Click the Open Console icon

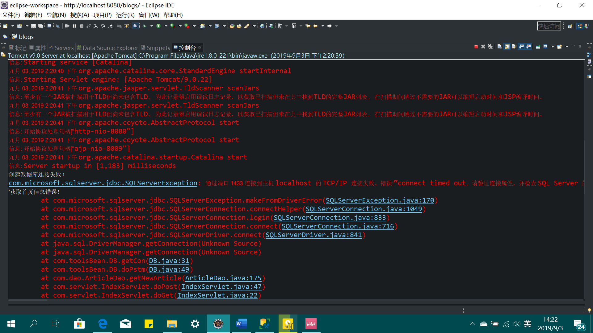point(559,47)
